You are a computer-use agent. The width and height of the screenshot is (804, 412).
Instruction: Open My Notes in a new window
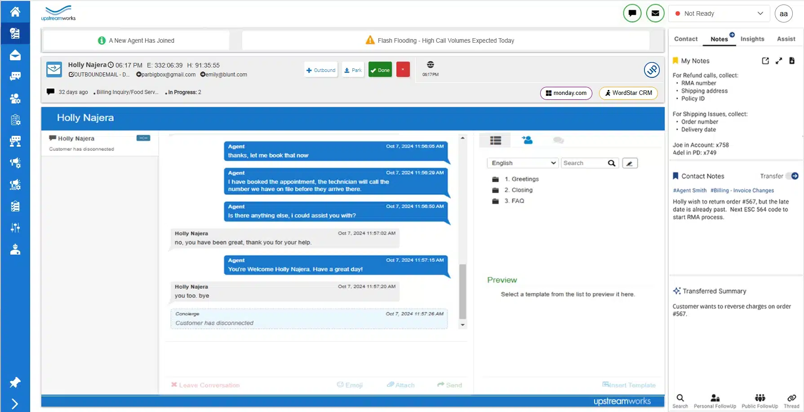click(x=765, y=61)
